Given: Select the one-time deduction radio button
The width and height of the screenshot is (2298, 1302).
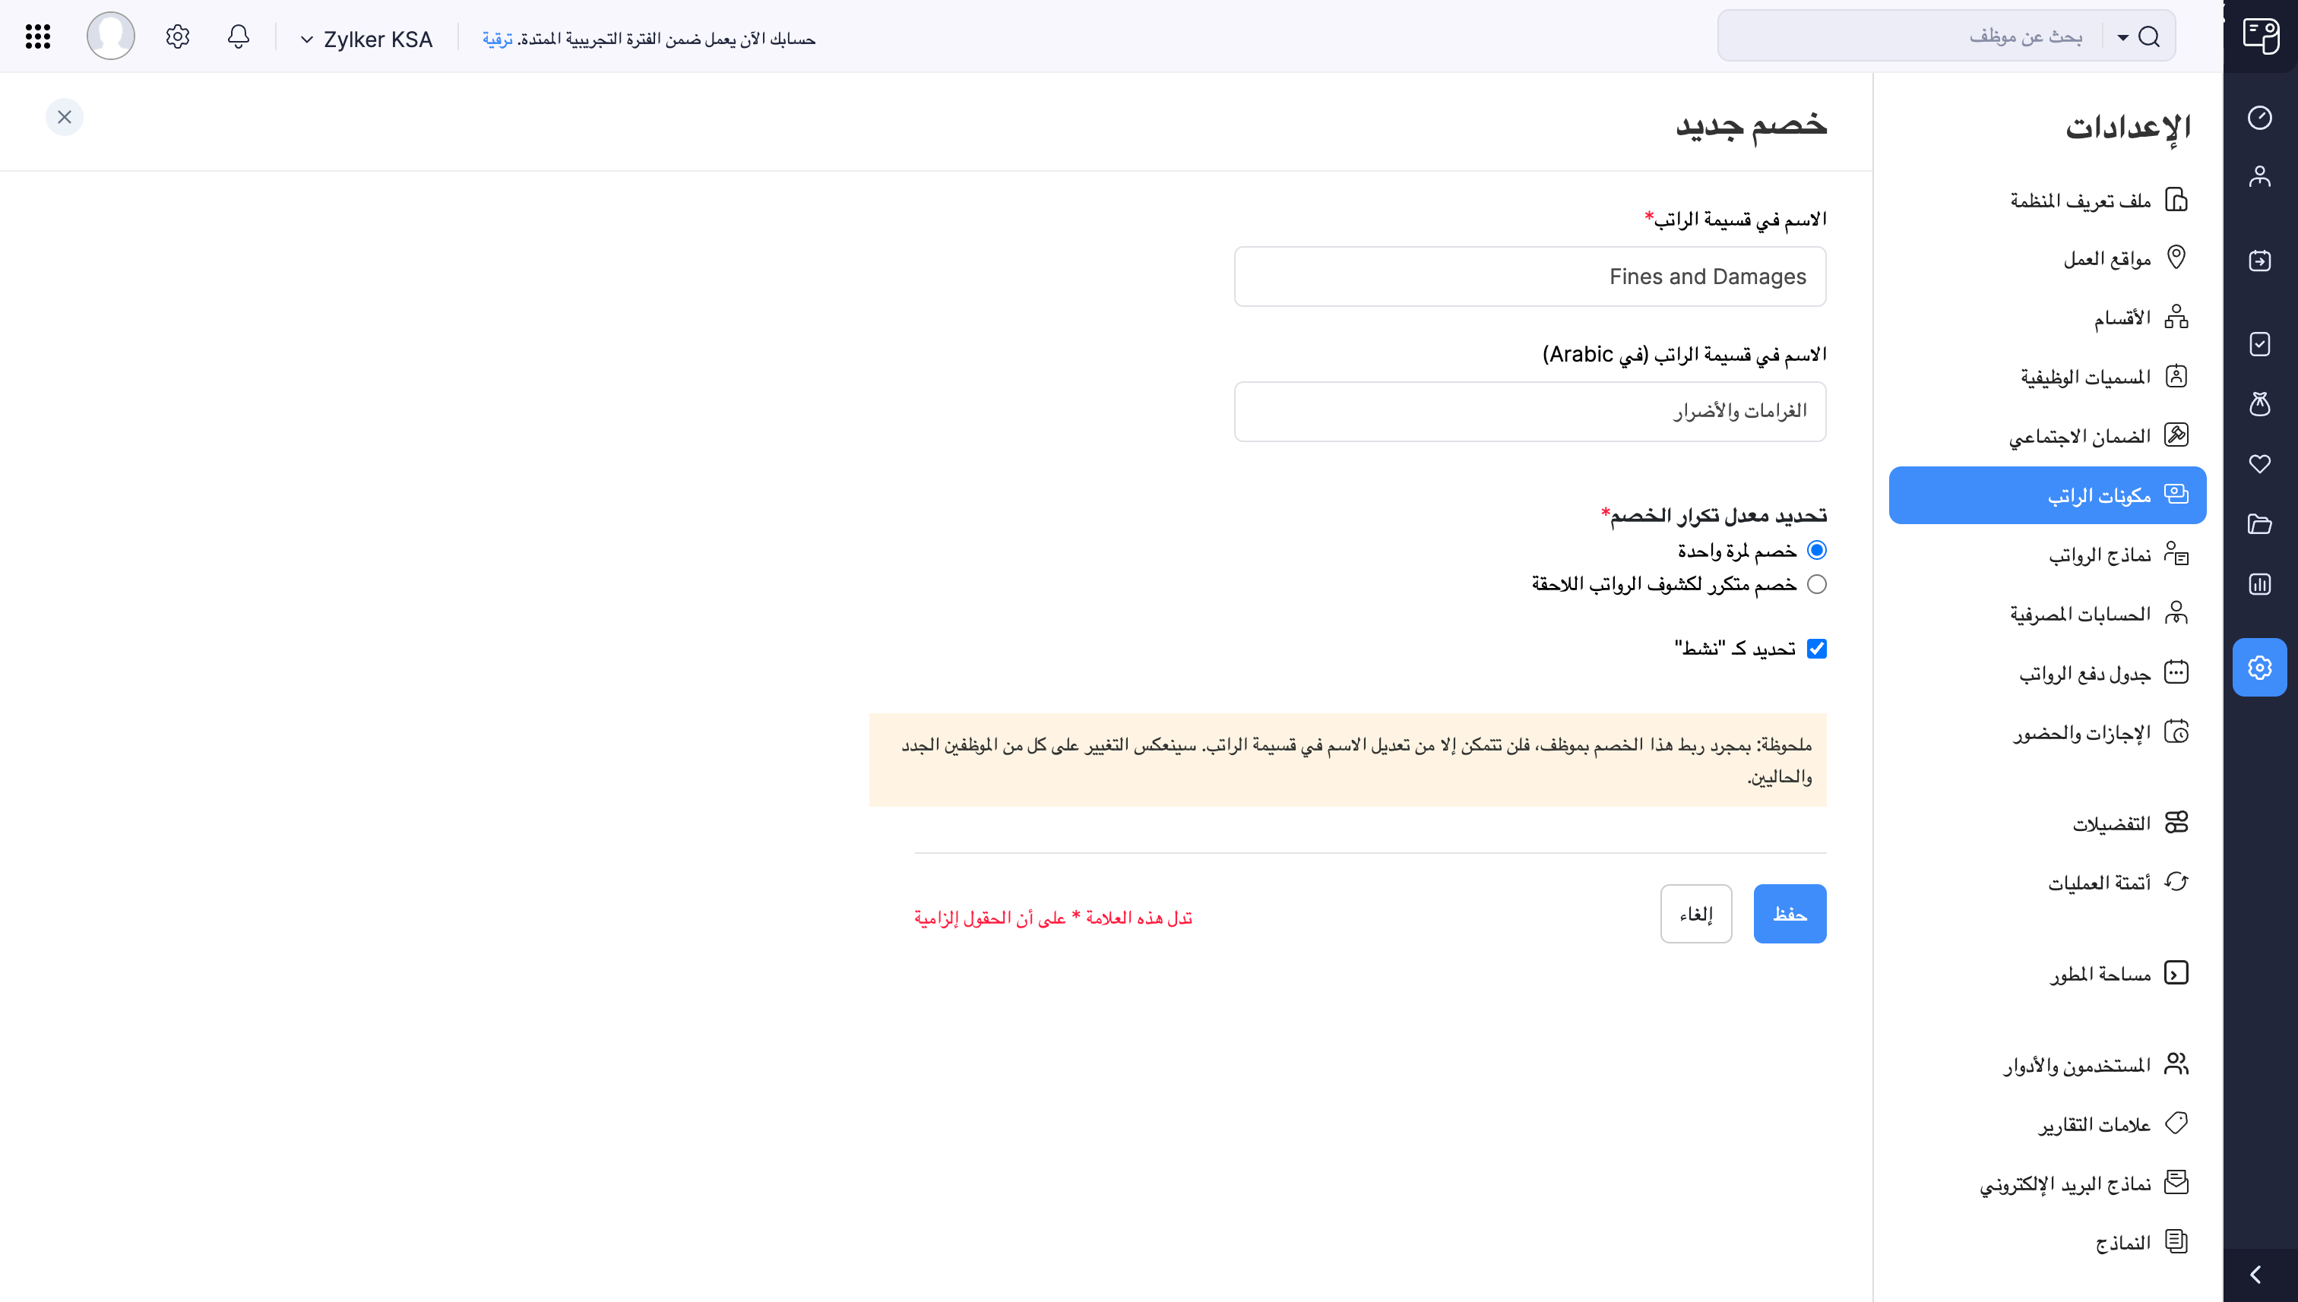Looking at the screenshot, I should 1817,550.
